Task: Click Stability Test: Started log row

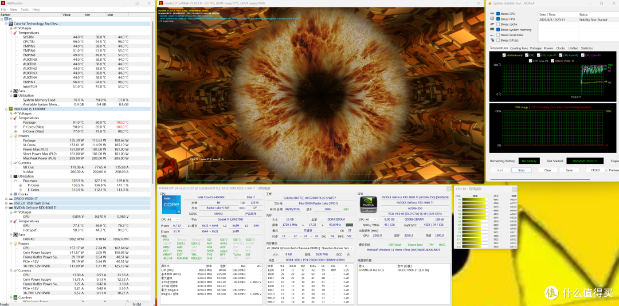Action: coord(578,19)
